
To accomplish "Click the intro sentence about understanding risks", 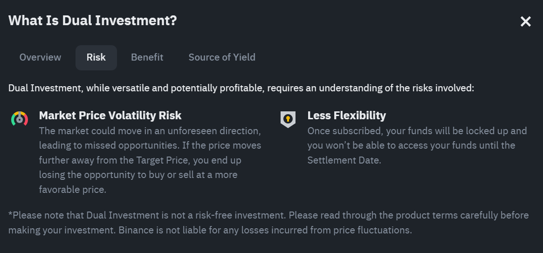I will [241, 88].
